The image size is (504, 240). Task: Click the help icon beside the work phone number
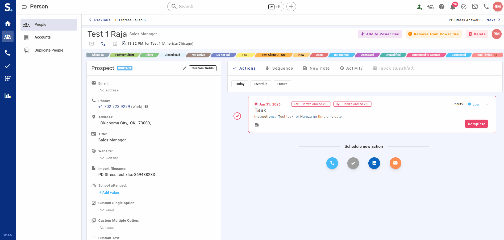tap(146, 107)
